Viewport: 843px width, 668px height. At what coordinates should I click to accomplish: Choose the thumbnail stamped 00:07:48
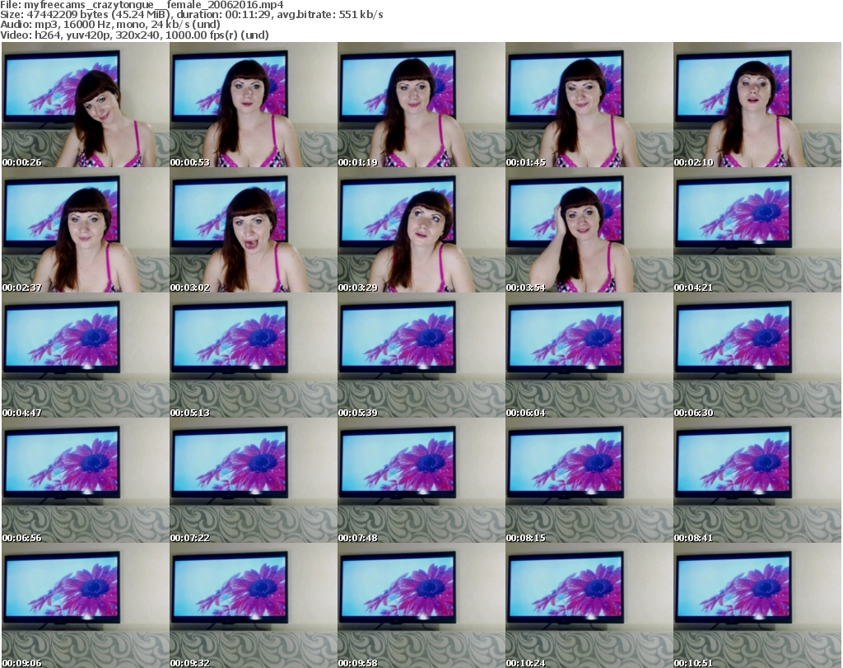[x=421, y=481]
